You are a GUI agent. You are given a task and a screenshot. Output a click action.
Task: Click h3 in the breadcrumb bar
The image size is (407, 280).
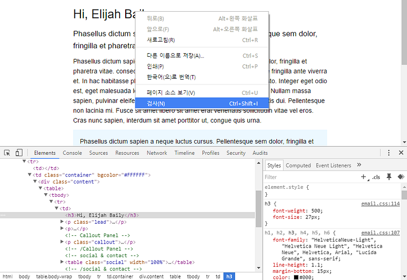[229, 276]
